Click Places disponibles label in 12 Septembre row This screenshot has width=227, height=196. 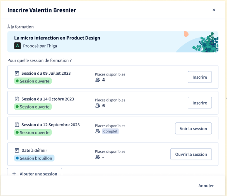110,126
